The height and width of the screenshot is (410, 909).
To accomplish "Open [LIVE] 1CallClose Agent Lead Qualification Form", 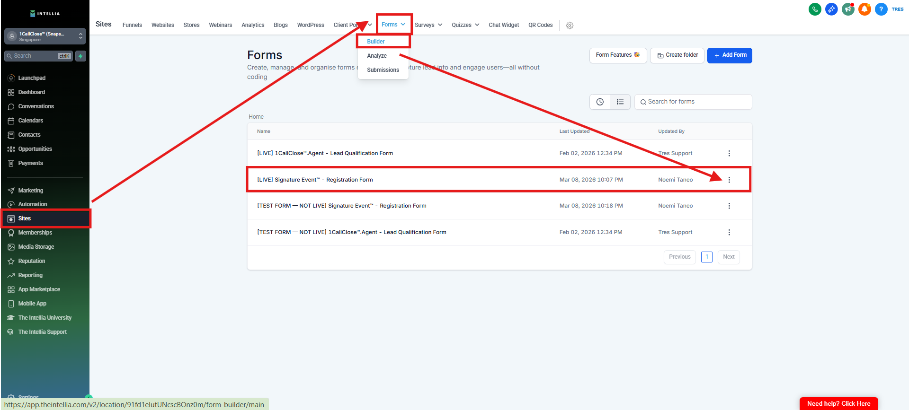I will tap(325, 153).
